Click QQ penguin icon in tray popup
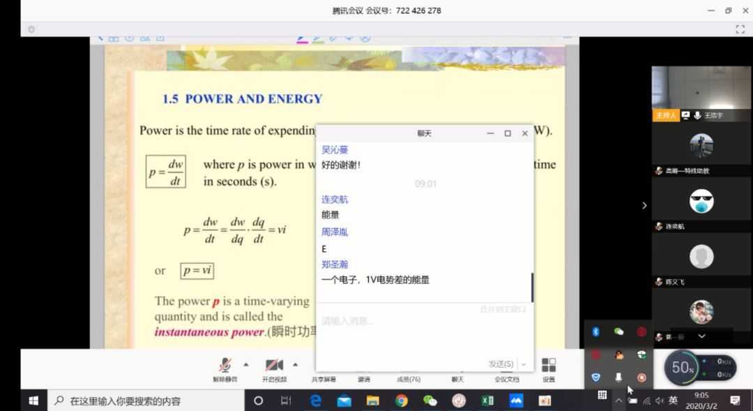The width and height of the screenshot is (753, 411). [x=618, y=354]
